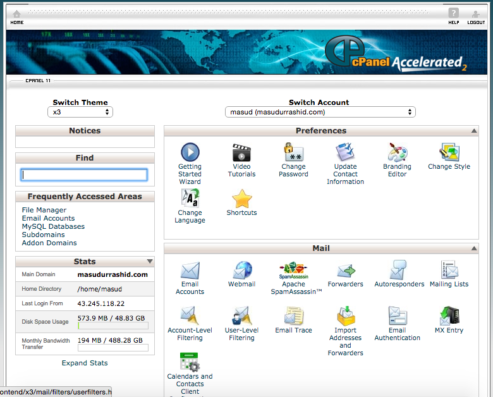Open Apache SpamAssassin icon

point(293,271)
